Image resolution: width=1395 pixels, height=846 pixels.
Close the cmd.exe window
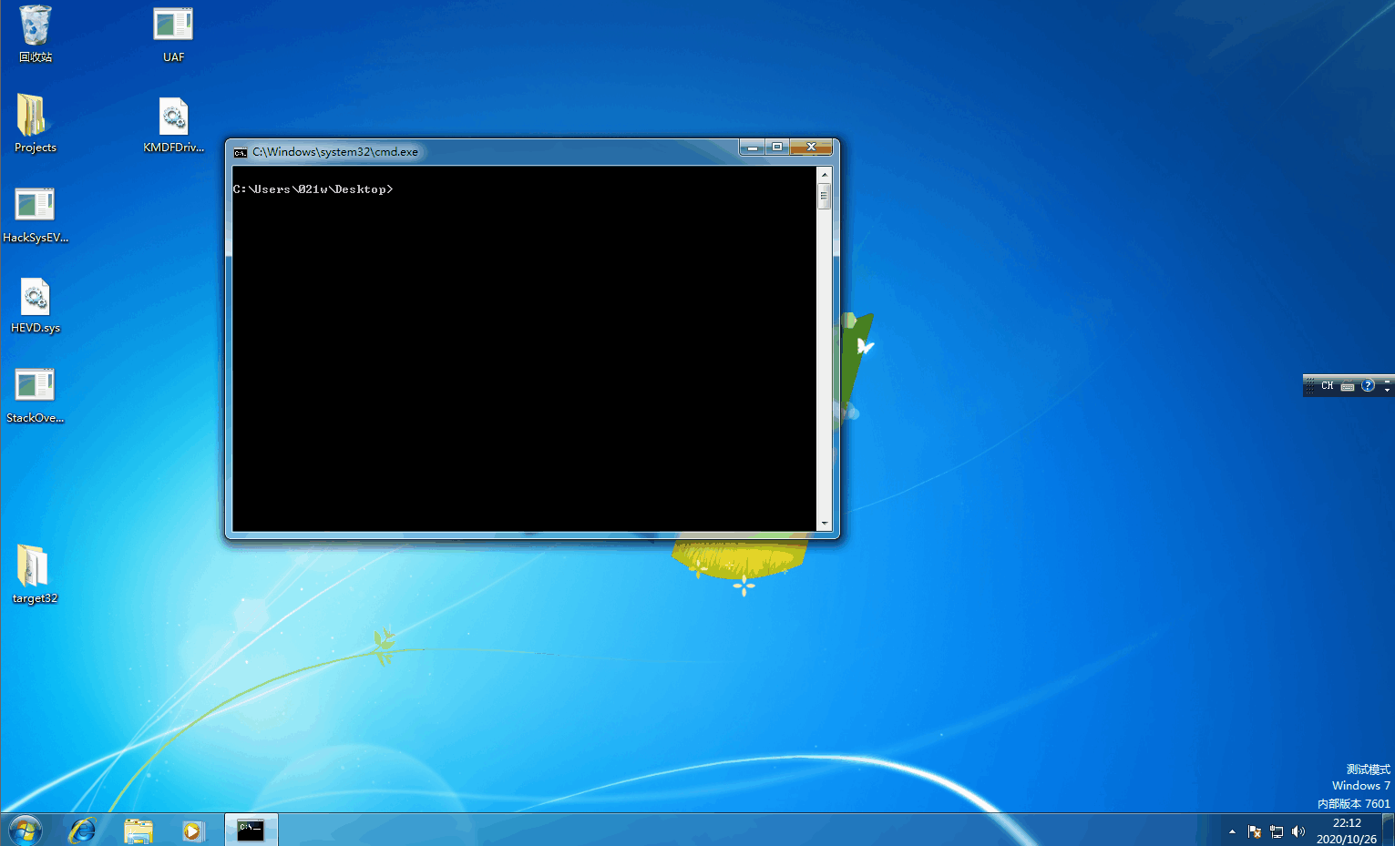(811, 147)
